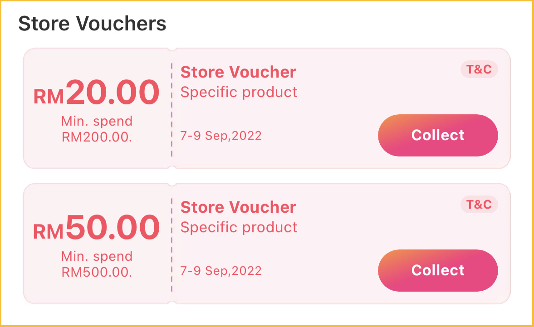Viewport: 534px width, 327px height.
Task: Click Store Voucher title on RM20.00 card
Action: (x=238, y=72)
